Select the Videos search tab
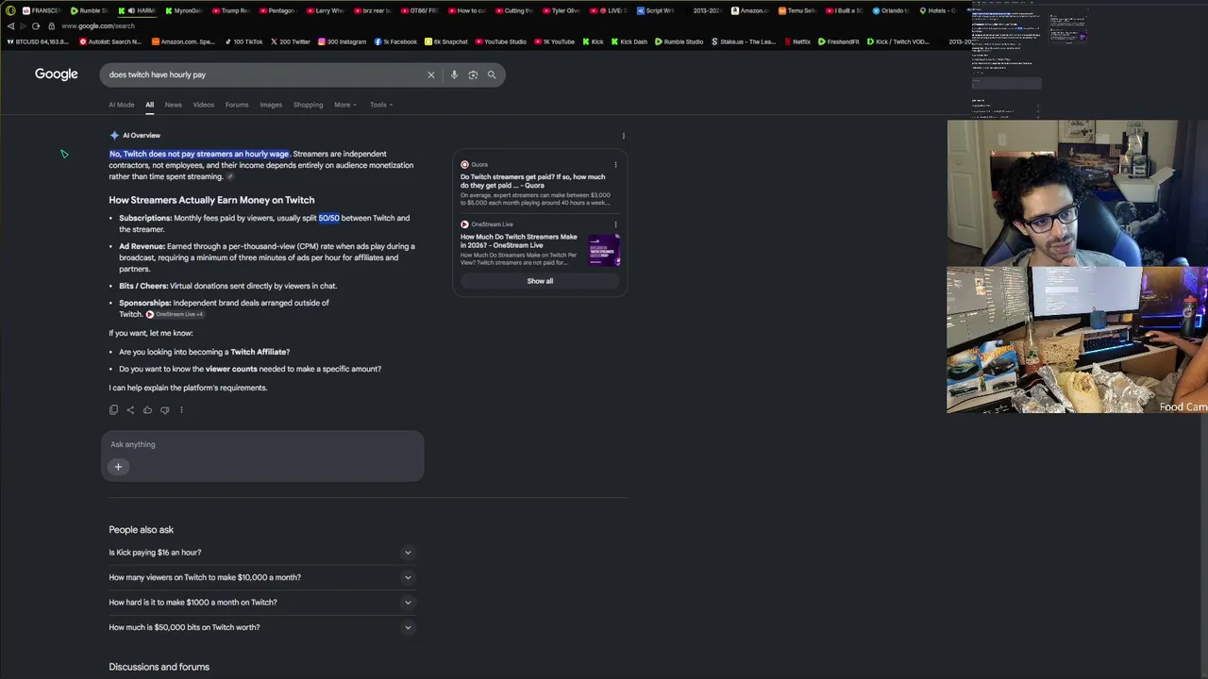The image size is (1208, 679). point(204,105)
